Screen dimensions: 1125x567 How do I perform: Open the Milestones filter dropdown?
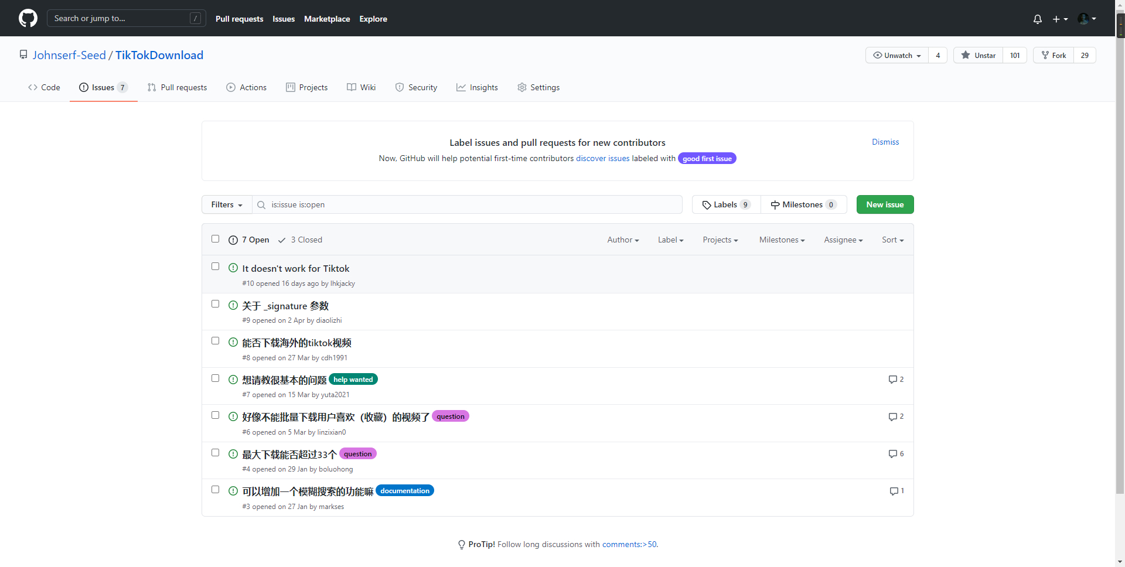pos(782,240)
